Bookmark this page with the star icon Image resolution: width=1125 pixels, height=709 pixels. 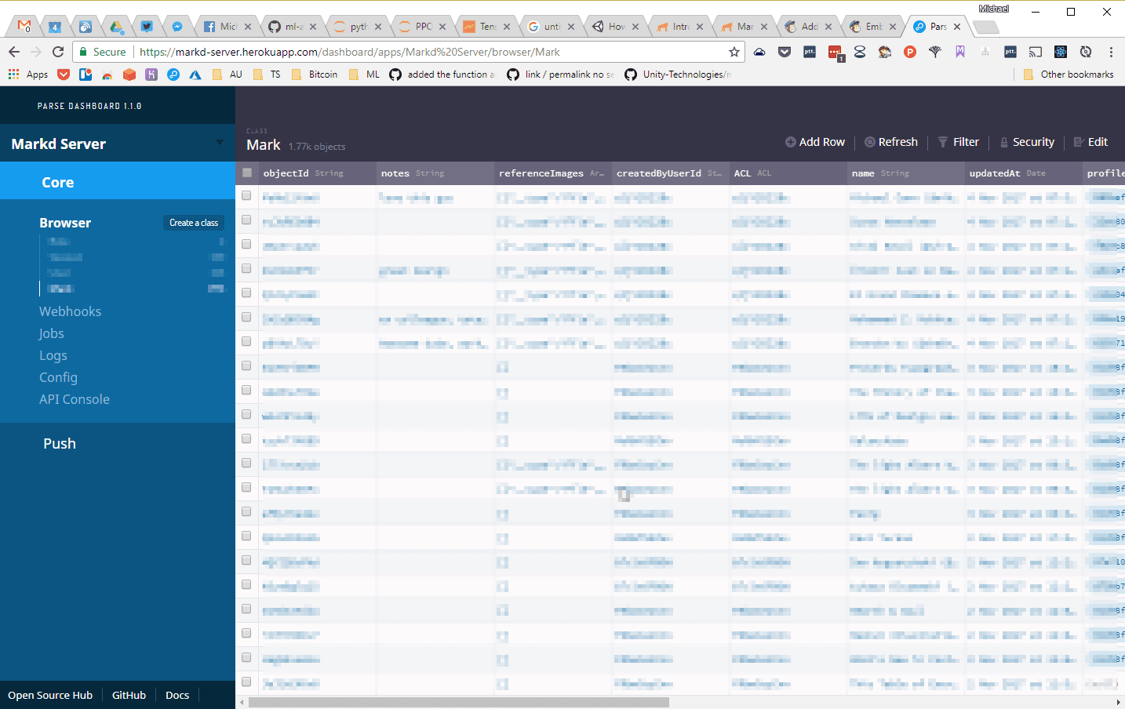click(734, 52)
